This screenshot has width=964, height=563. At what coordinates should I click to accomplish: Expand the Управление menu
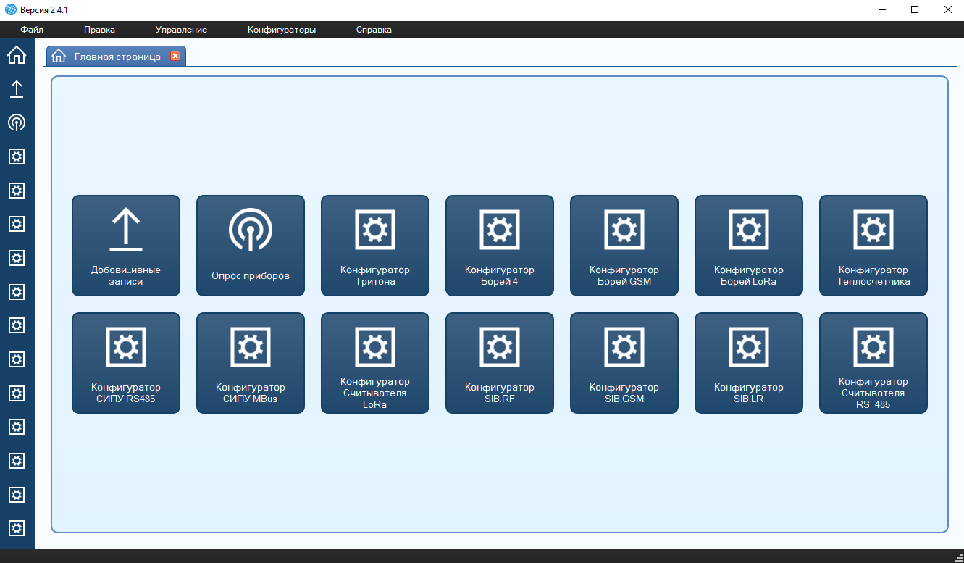(181, 30)
